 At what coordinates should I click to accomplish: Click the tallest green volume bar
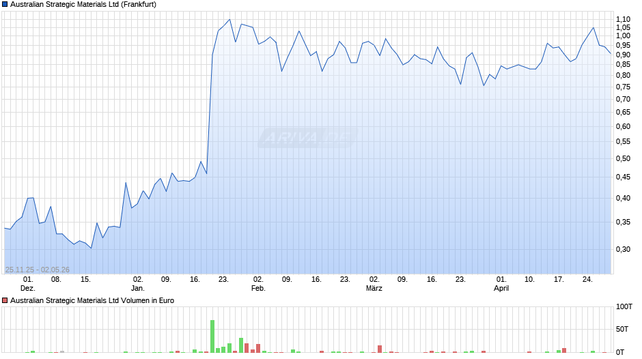point(212,336)
